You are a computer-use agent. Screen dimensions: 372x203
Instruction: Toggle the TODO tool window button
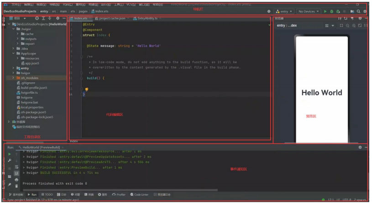click(47, 195)
